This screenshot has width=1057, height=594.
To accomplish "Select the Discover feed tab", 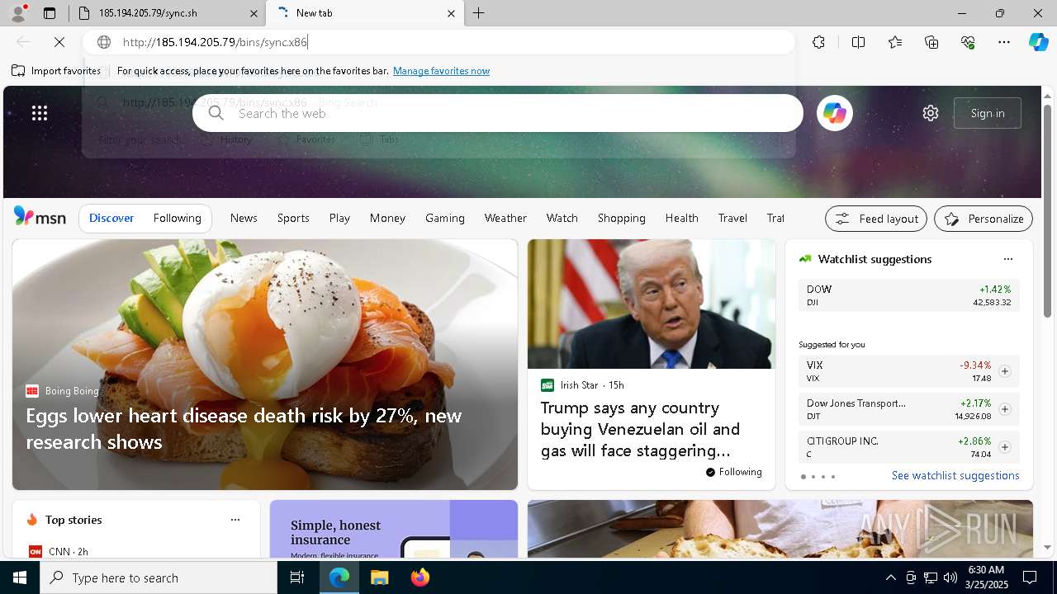I will tap(111, 218).
